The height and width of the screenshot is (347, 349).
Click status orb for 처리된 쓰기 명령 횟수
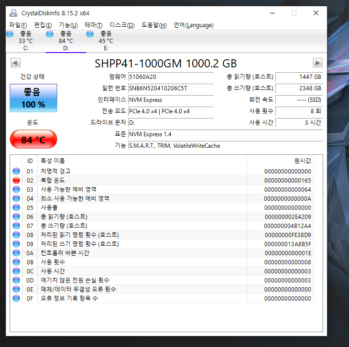[16, 244]
